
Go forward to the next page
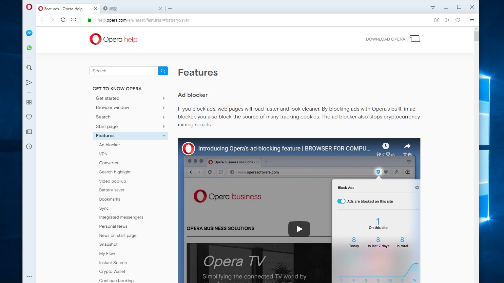[52, 20]
